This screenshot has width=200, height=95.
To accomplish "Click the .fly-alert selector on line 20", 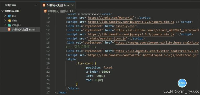I will [x=85, y=64].
